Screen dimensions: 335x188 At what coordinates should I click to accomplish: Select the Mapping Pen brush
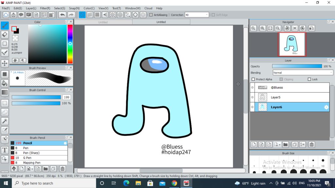click(x=39, y=163)
